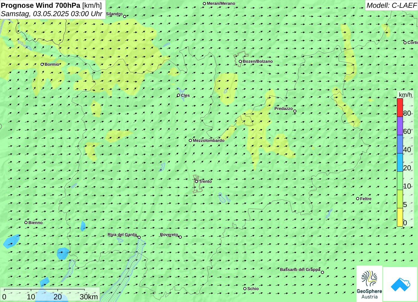Click the GeoSphere Austria logo
The width and height of the screenshot is (418, 302).
click(369, 283)
